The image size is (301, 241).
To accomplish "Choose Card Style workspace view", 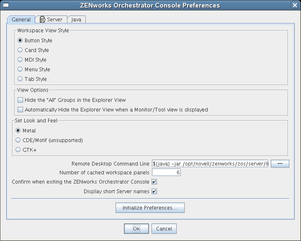I will 20,50.
